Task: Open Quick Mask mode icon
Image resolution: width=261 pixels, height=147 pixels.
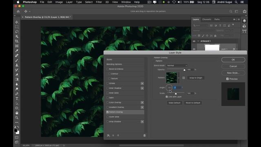Action: [17, 138]
